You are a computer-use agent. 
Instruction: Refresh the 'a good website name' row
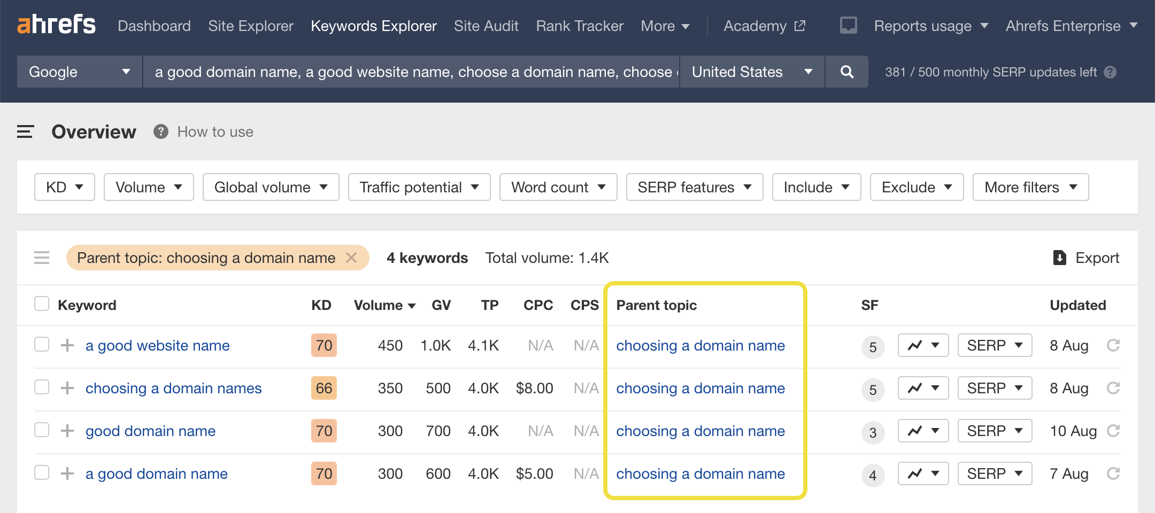tap(1113, 345)
